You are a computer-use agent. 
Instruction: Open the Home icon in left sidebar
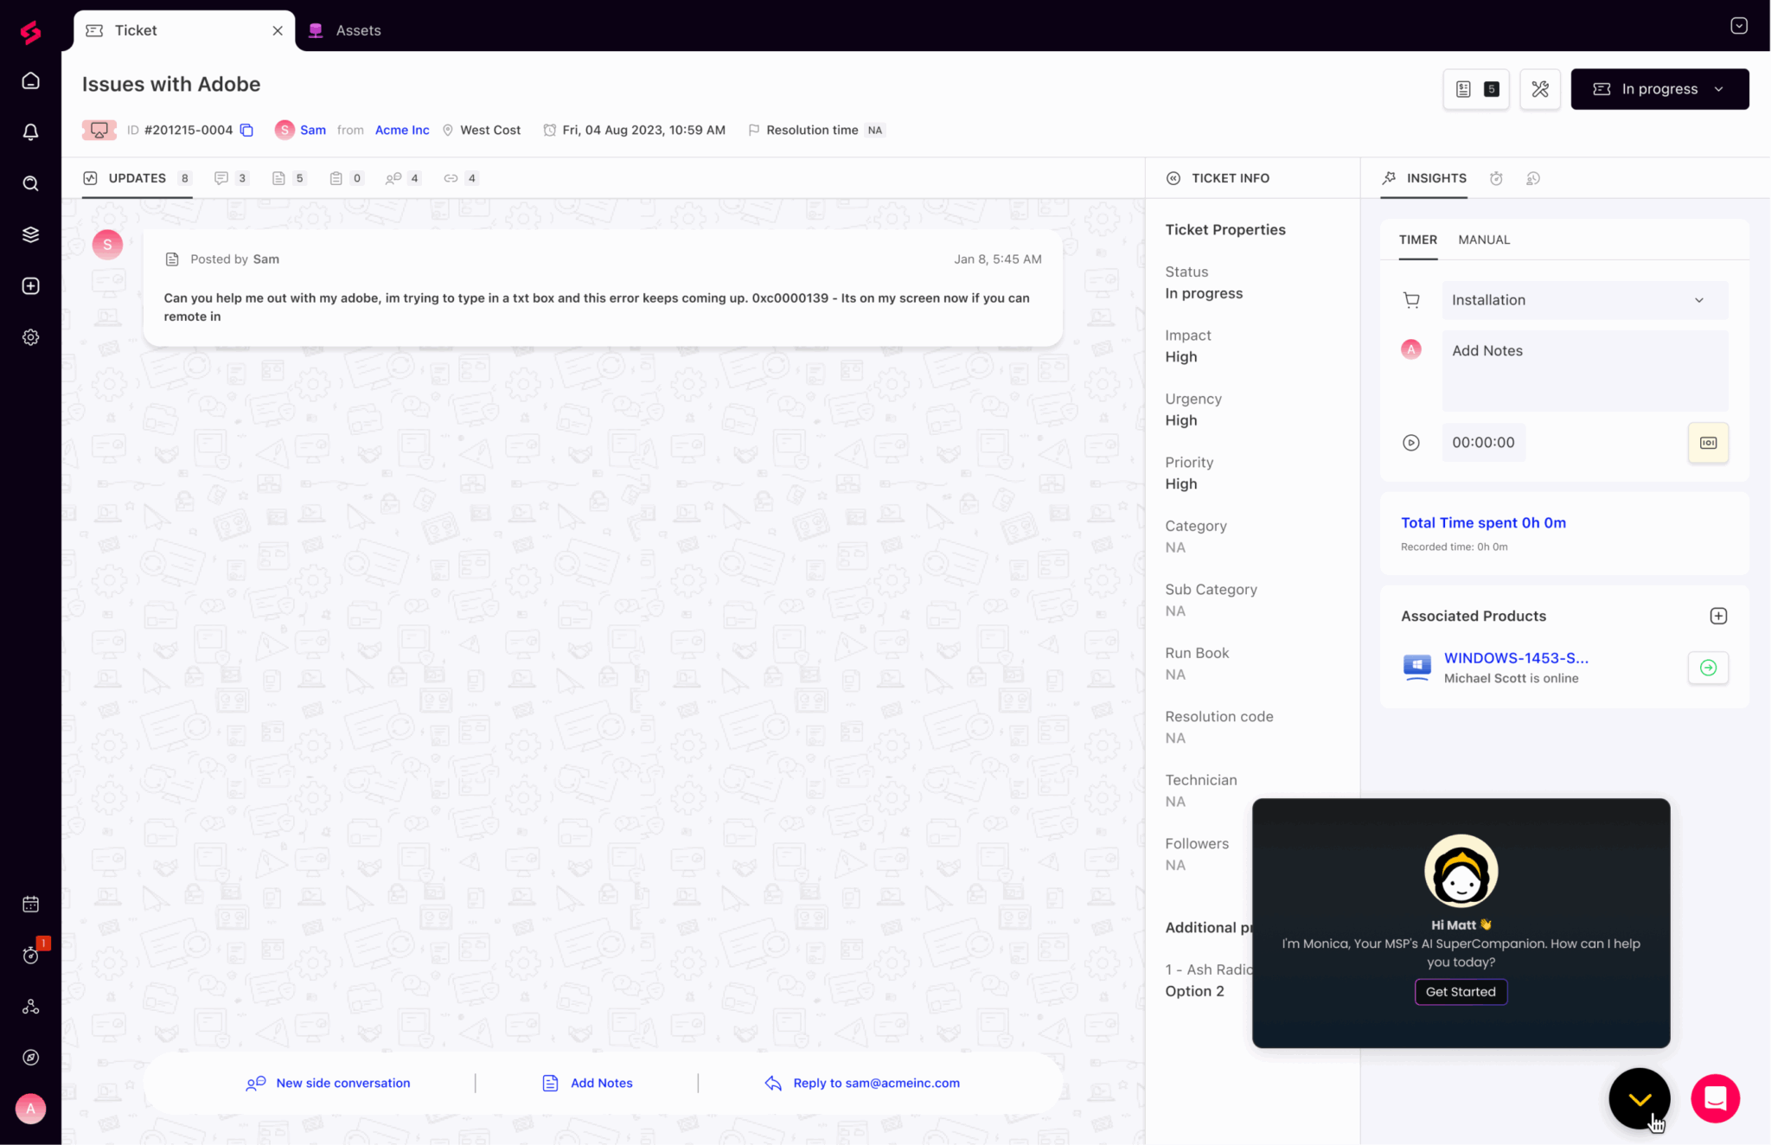tap(30, 81)
